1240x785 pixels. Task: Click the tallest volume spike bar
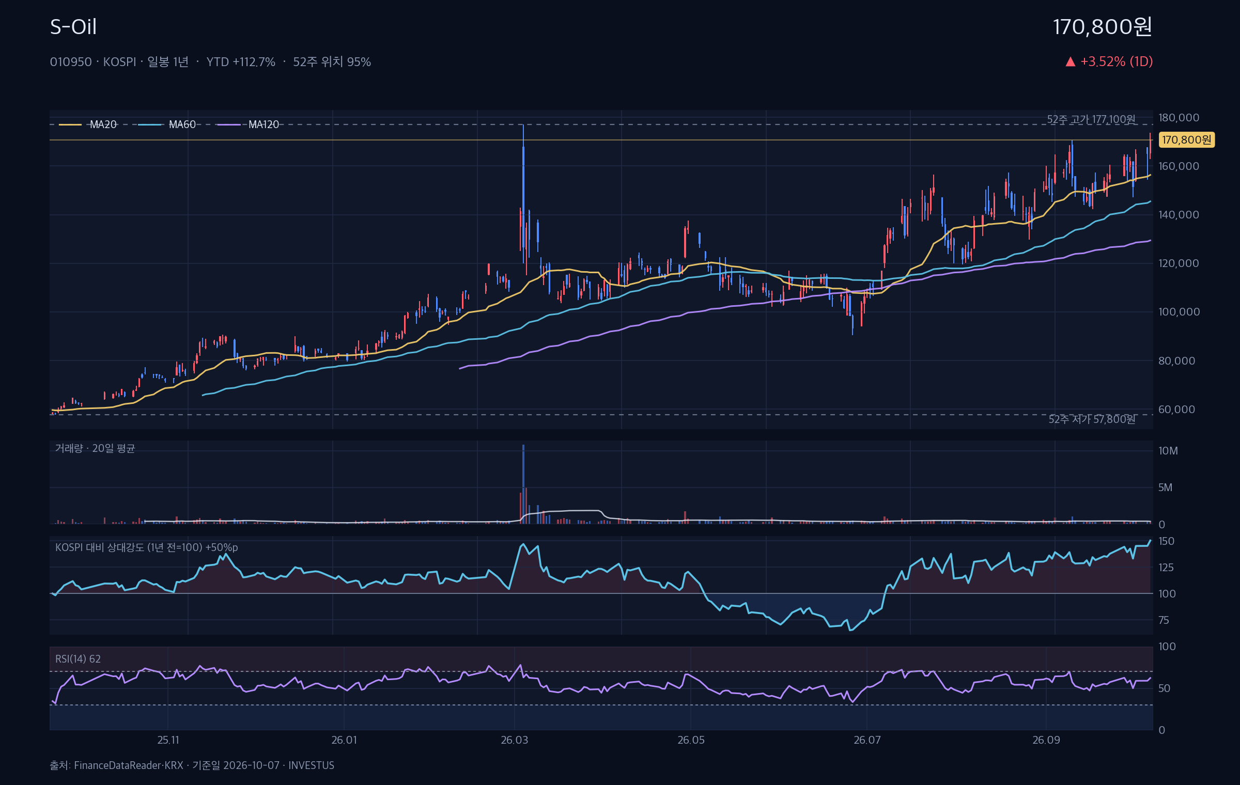point(523,484)
